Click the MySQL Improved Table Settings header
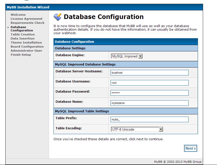Viewport: 217px width, 165px height. pos(126,111)
